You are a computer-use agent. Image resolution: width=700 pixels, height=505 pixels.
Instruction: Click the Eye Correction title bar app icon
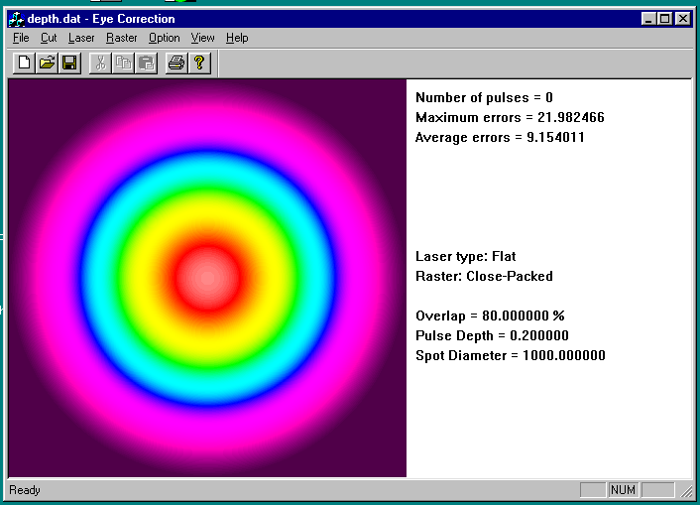click(x=17, y=19)
